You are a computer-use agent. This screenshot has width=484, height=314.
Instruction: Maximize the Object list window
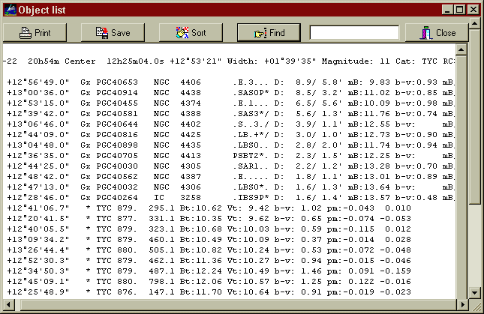(460, 10)
